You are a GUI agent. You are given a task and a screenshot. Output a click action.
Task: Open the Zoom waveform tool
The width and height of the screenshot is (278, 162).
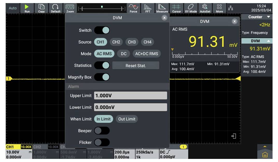coord(70,8)
